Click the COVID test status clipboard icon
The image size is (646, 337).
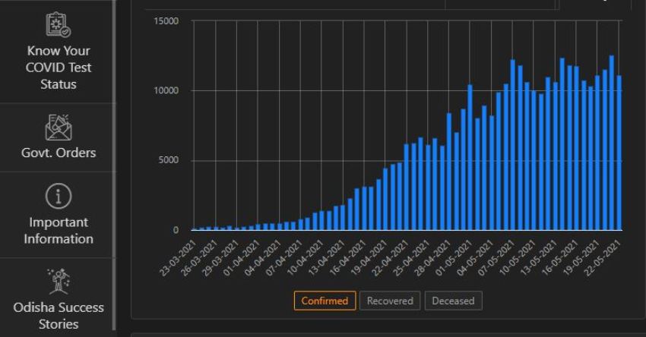59,26
